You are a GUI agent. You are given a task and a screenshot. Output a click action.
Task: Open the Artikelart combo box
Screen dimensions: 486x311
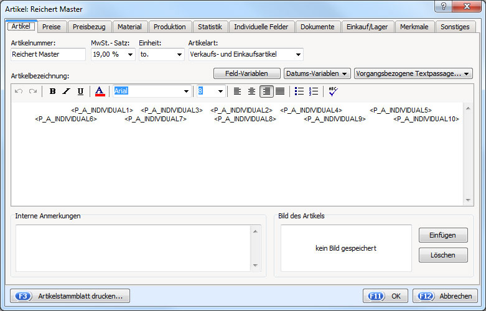(246, 55)
